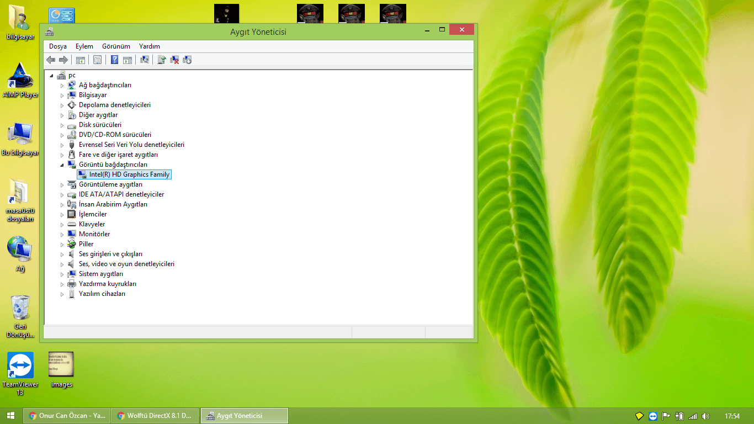Expand Fare ve diğer işaret aygıtları arrow

(62, 155)
